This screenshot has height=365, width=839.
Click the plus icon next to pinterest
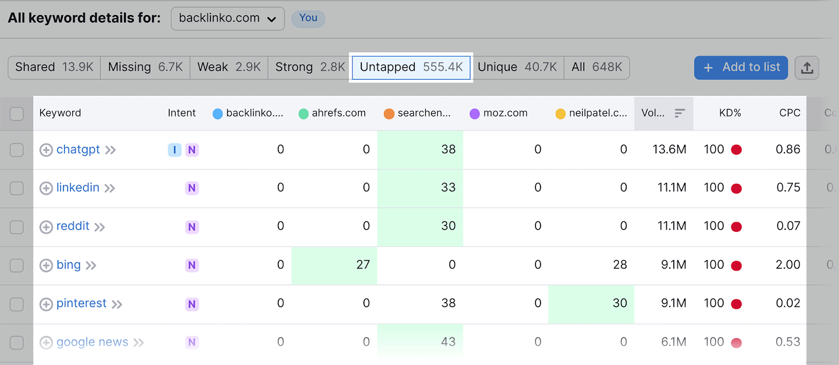(46, 304)
